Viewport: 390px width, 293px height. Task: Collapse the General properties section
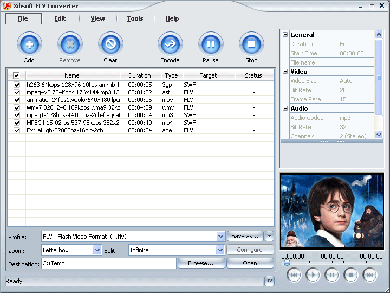pyautogui.click(x=285, y=35)
